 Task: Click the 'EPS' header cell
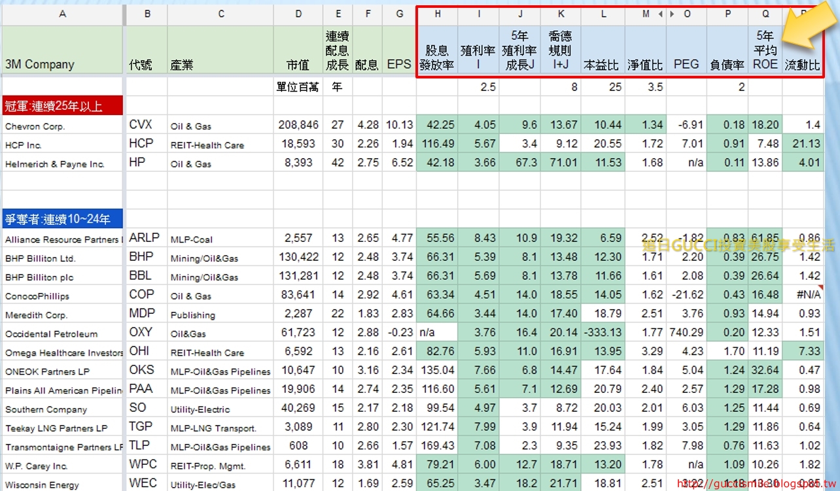(399, 50)
